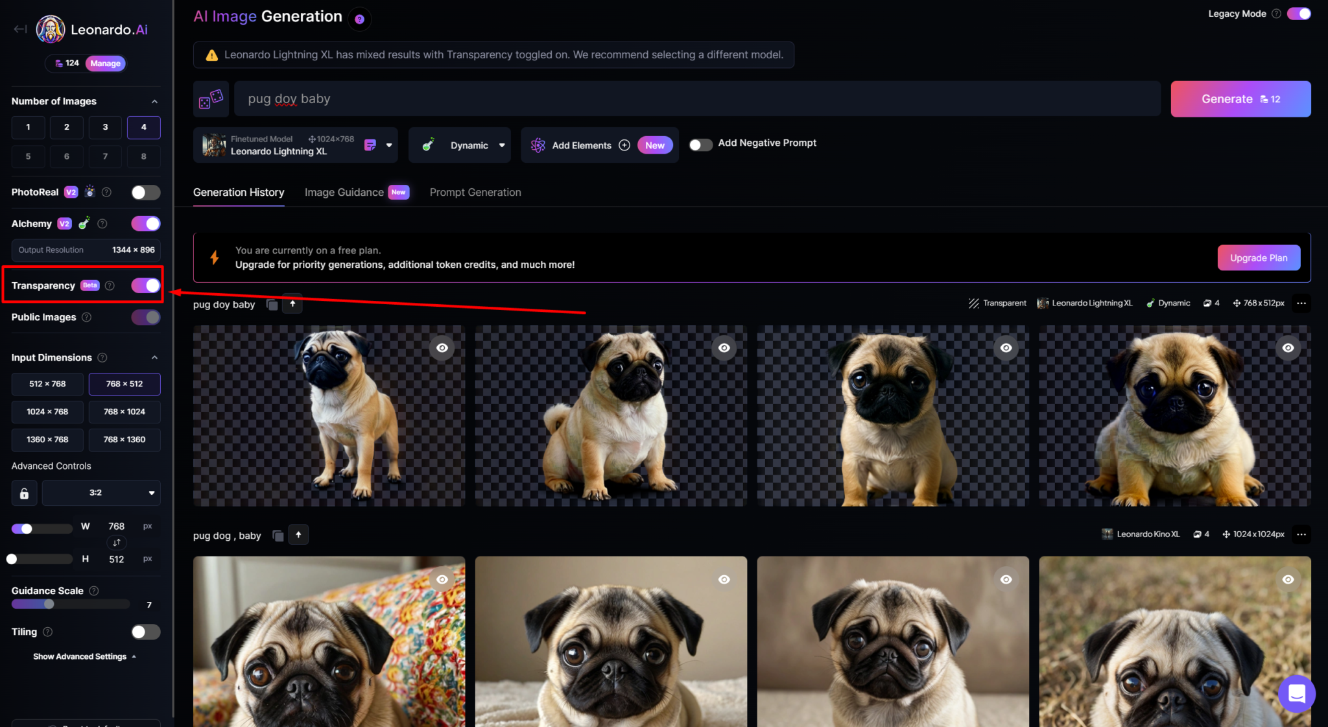Click the aspect ratio lock icon
1328x727 pixels.
[24, 494]
